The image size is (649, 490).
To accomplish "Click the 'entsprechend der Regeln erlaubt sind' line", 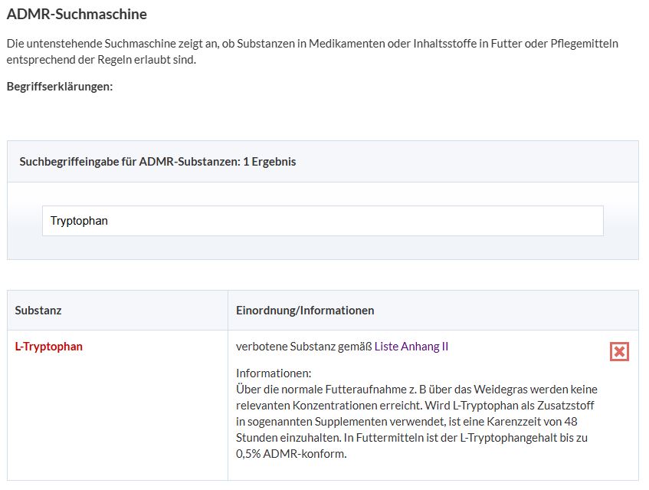I will click(x=101, y=60).
